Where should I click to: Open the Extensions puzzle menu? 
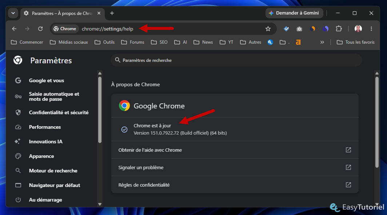[x=339, y=29]
